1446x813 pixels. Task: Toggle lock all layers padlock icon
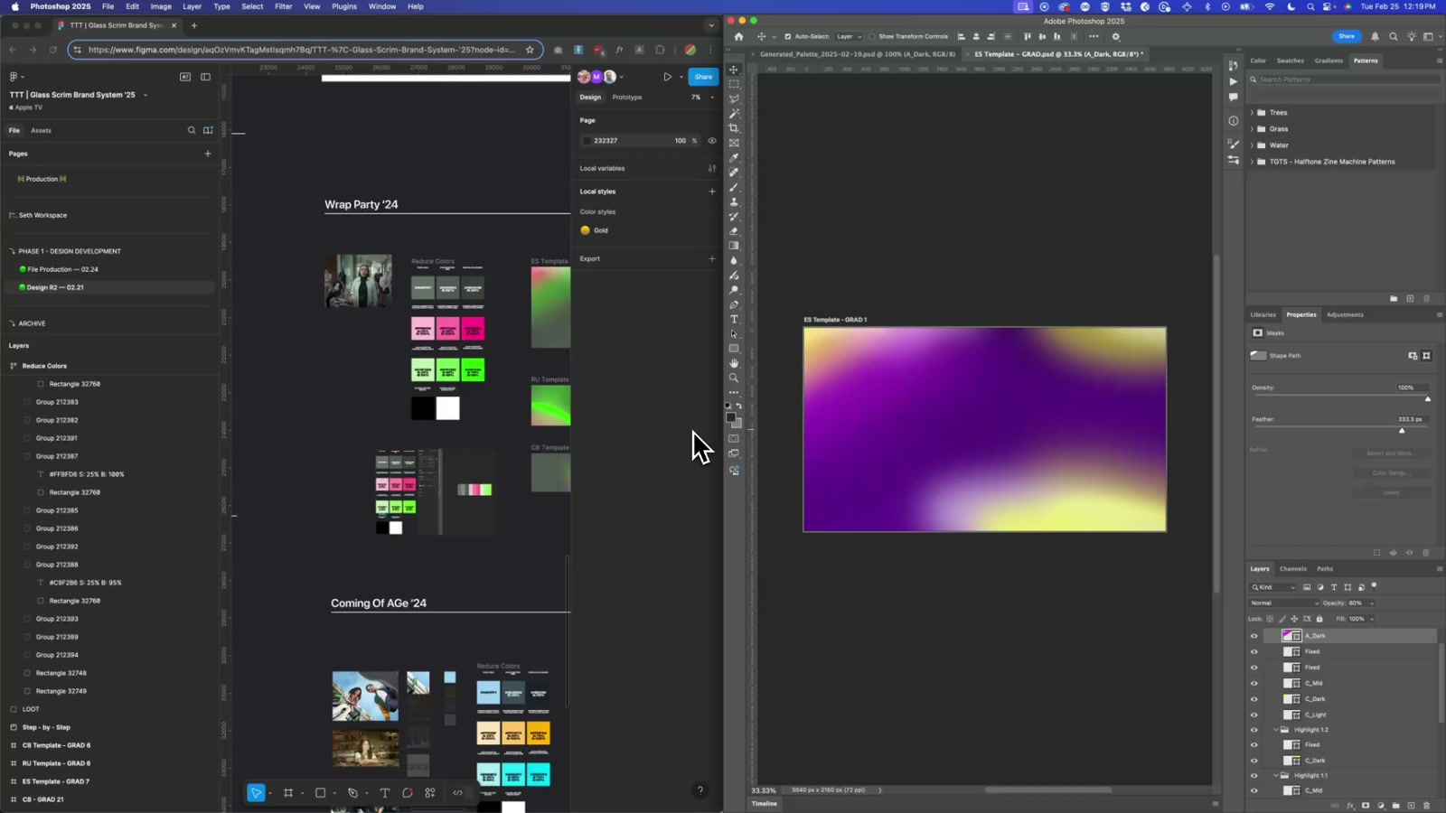tap(1319, 619)
